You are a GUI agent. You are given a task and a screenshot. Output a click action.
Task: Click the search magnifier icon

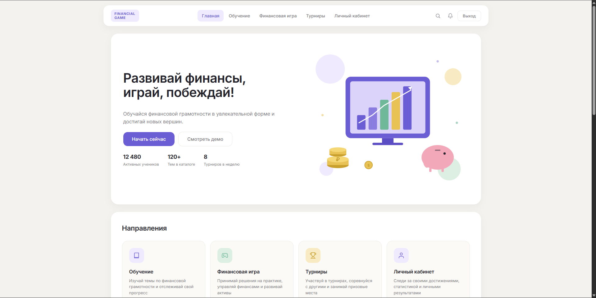click(x=438, y=16)
